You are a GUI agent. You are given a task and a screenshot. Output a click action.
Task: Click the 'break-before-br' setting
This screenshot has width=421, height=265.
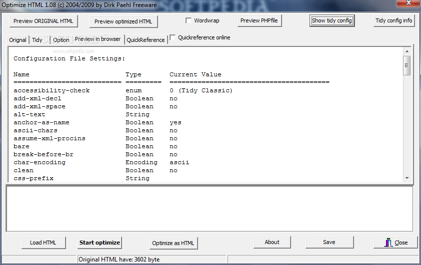[43, 154]
